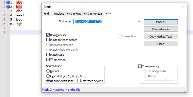Click Copy Marked Text button
The width and height of the screenshot is (193, 97).
161,37
